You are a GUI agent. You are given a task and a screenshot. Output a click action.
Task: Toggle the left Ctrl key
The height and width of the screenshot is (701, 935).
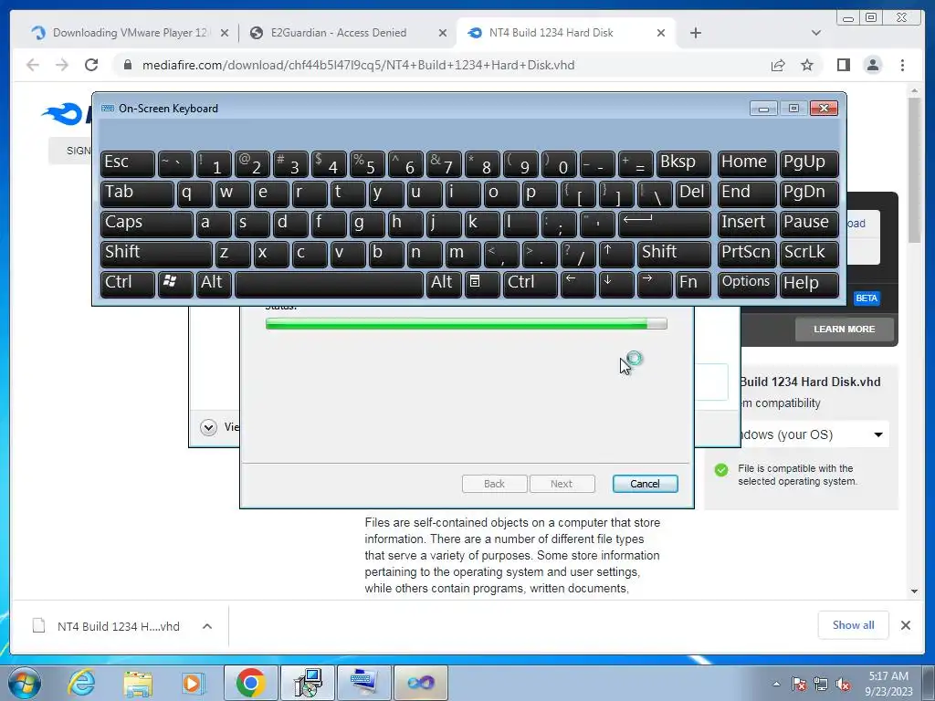pyautogui.click(x=128, y=283)
